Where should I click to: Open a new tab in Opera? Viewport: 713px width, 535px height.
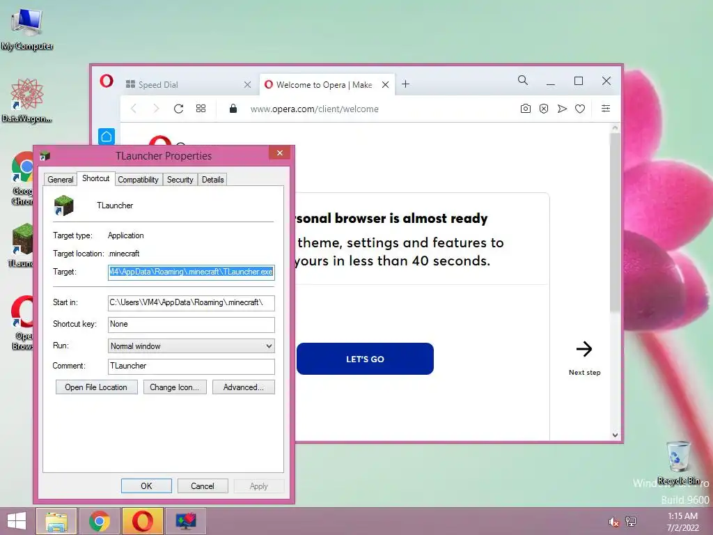406,84
